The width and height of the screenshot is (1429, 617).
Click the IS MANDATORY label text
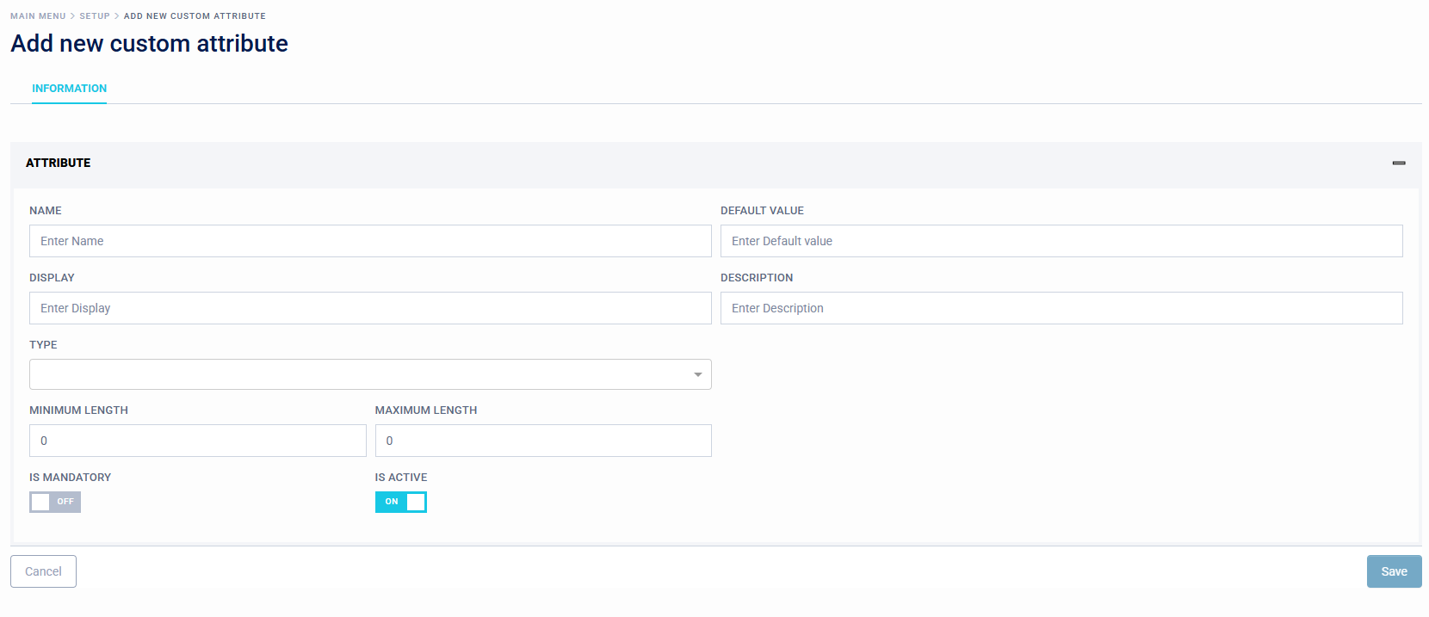(70, 478)
